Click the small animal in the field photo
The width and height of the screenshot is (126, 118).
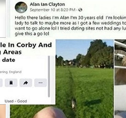tap(73, 103)
